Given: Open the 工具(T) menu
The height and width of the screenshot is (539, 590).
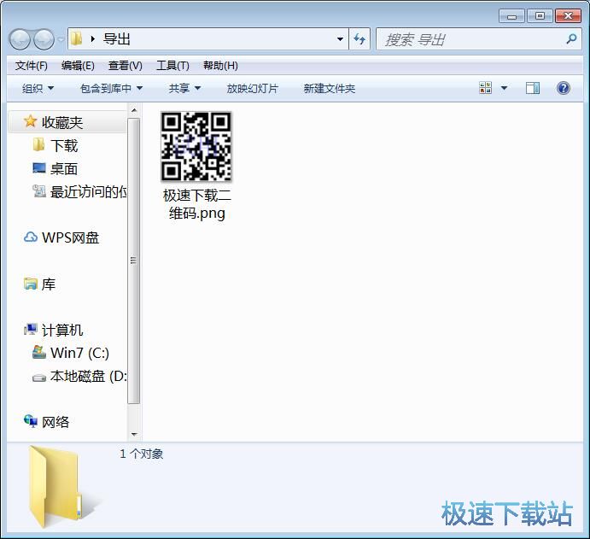Looking at the screenshot, I should tap(172, 66).
